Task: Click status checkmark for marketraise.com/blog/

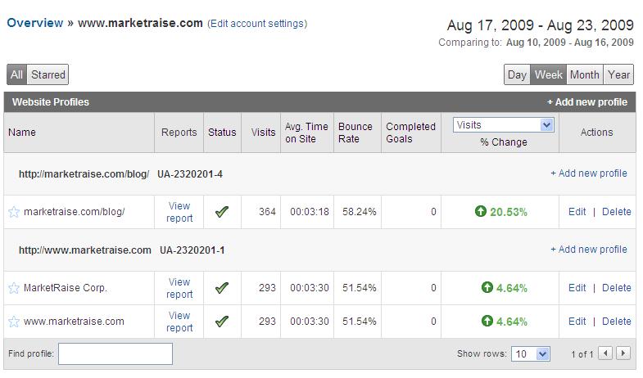Action: point(222,212)
